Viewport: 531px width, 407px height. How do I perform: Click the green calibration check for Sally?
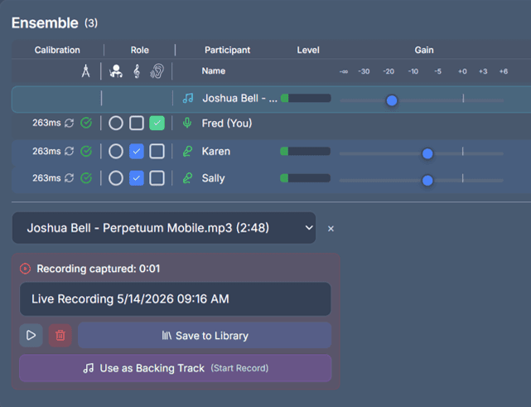coord(86,178)
